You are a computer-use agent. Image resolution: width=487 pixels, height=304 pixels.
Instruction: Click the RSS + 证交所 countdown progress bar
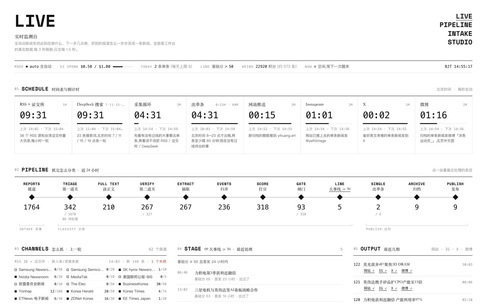click(x=43, y=123)
